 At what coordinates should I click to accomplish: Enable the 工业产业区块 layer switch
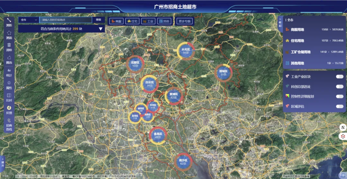pos(340,77)
